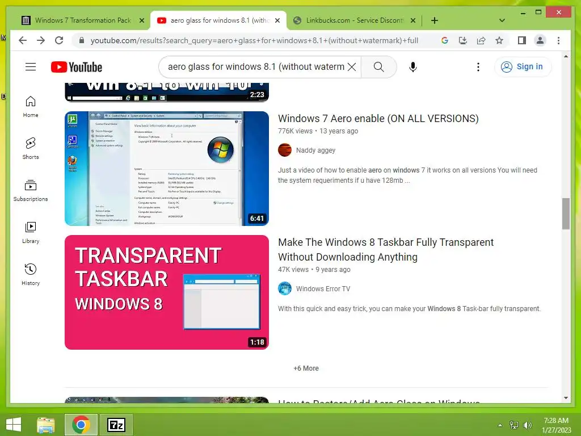Click the Chrome taskbar icon
Viewport: 581px width, 436px height.
click(x=81, y=425)
